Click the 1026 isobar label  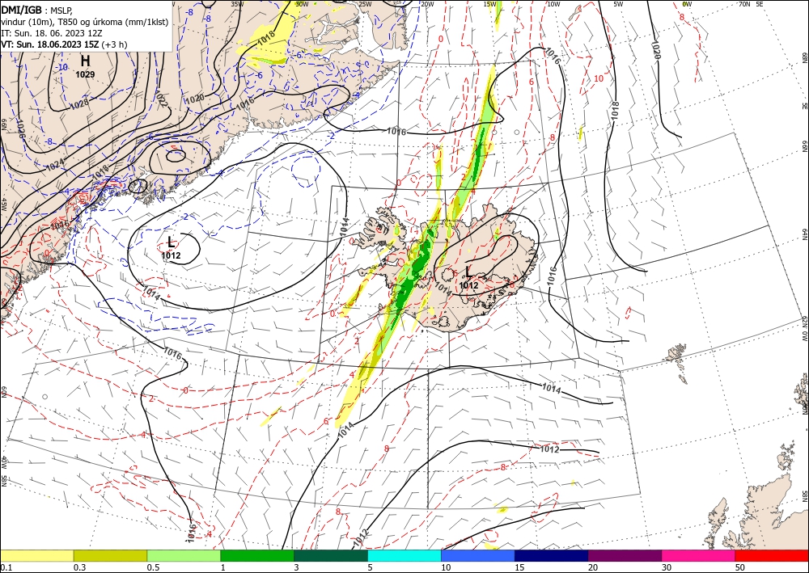(x=21, y=127)
